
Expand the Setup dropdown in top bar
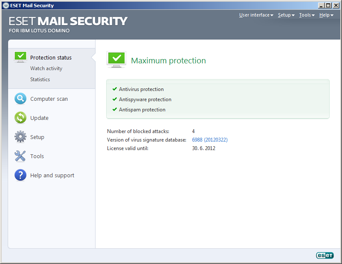click(x=286, y=15)
